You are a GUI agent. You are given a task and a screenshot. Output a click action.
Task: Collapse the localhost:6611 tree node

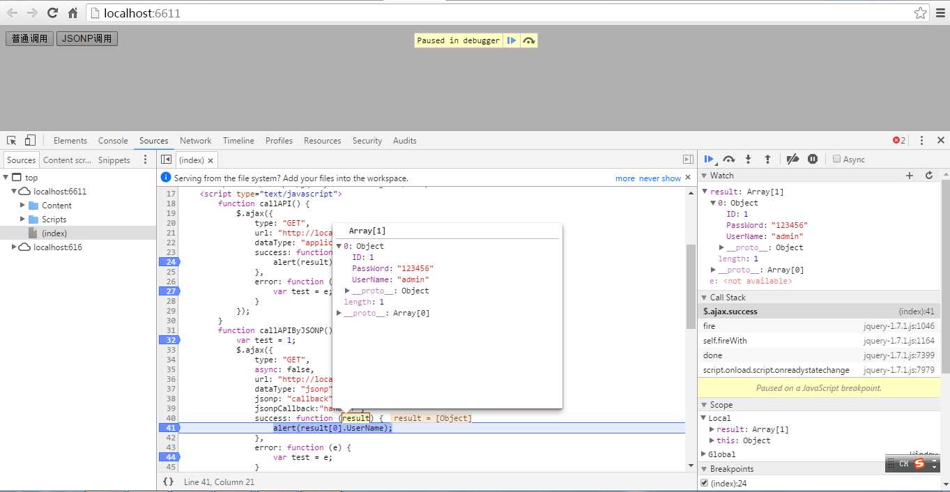point(14,192)
